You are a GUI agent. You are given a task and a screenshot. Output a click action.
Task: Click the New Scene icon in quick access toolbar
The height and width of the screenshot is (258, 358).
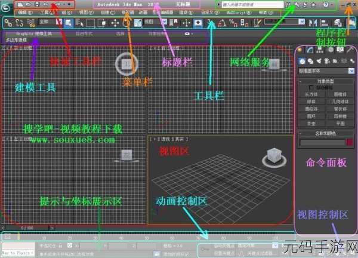[x=20, y=4]
